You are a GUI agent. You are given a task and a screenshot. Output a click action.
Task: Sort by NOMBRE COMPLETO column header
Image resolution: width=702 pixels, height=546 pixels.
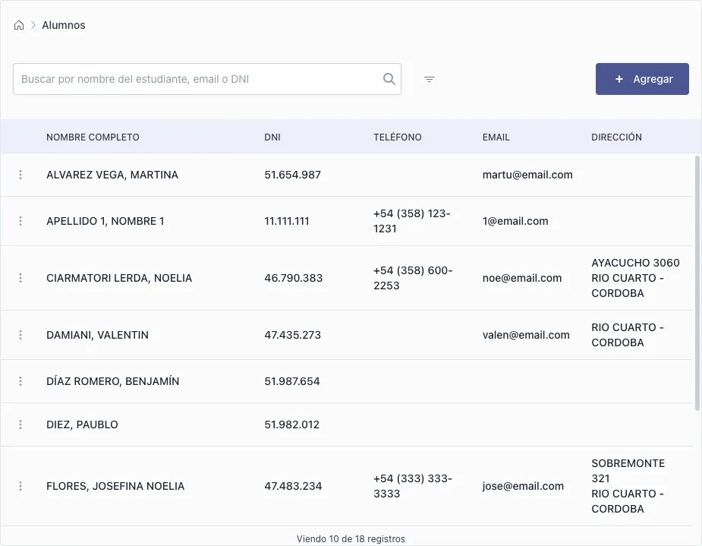(93, 137)
